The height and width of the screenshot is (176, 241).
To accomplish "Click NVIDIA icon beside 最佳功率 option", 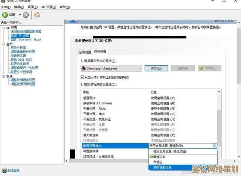I will click(x=151, y=156).
